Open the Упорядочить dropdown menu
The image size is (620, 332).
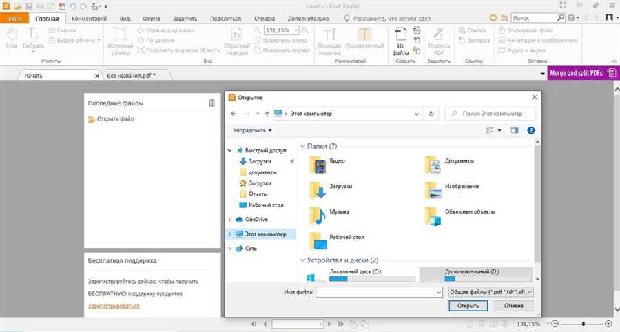click(x=252, y=130)
